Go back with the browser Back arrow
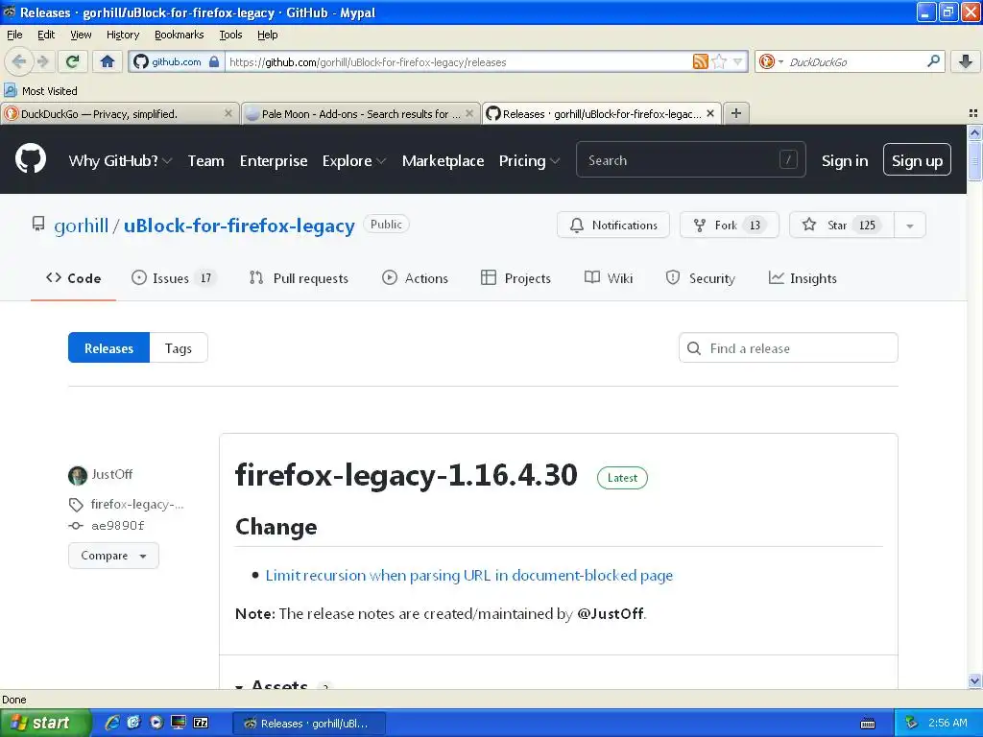The image size is (983, 737). pyautogui.click(x=19, y=61)
